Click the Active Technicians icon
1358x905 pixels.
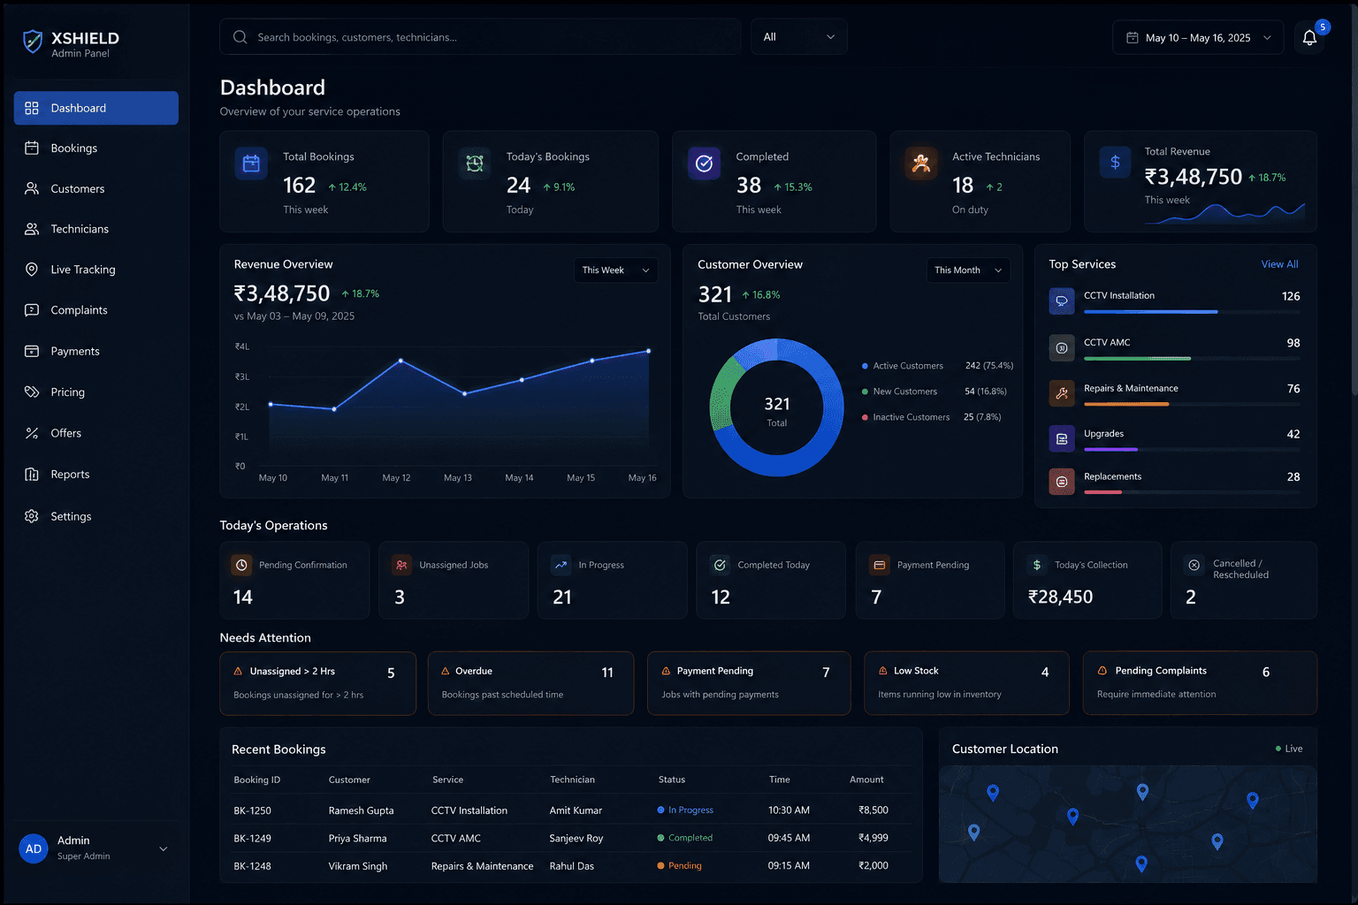(x=921, y=164)
